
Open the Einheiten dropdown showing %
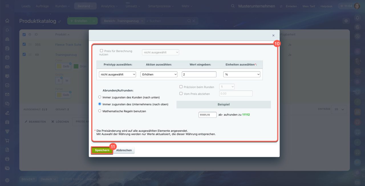click(242, 74)
